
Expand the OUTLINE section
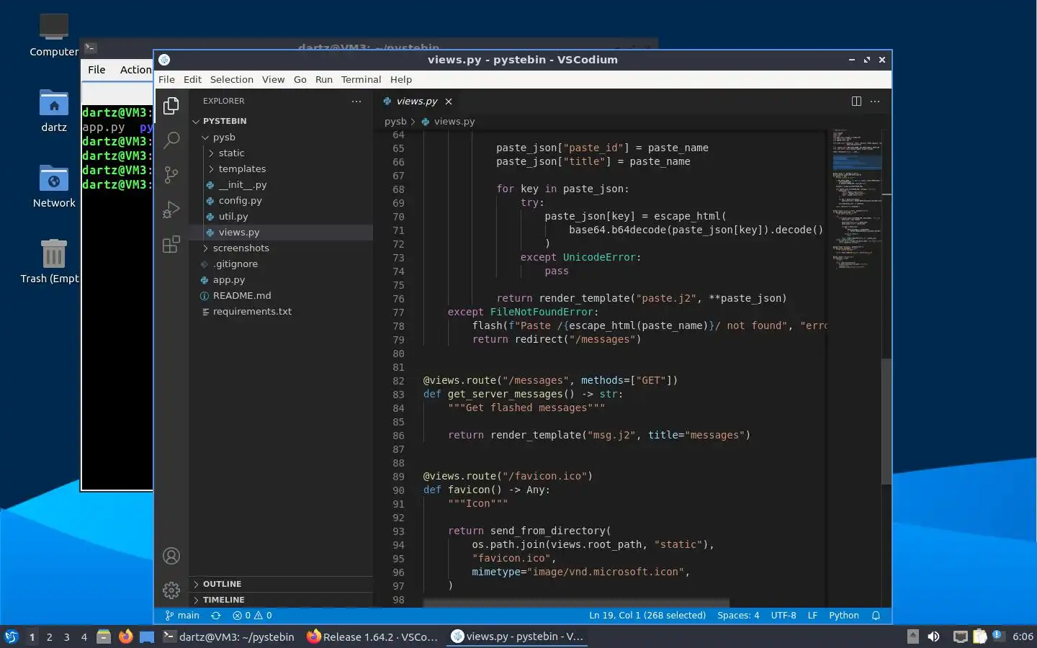tap(281, 584)
